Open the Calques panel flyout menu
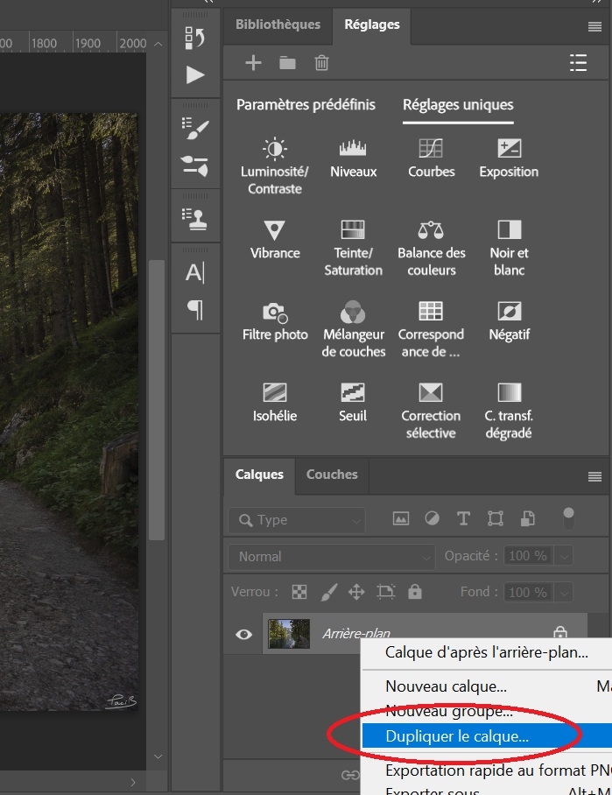 pyautogui.click(x=594, y=476)
